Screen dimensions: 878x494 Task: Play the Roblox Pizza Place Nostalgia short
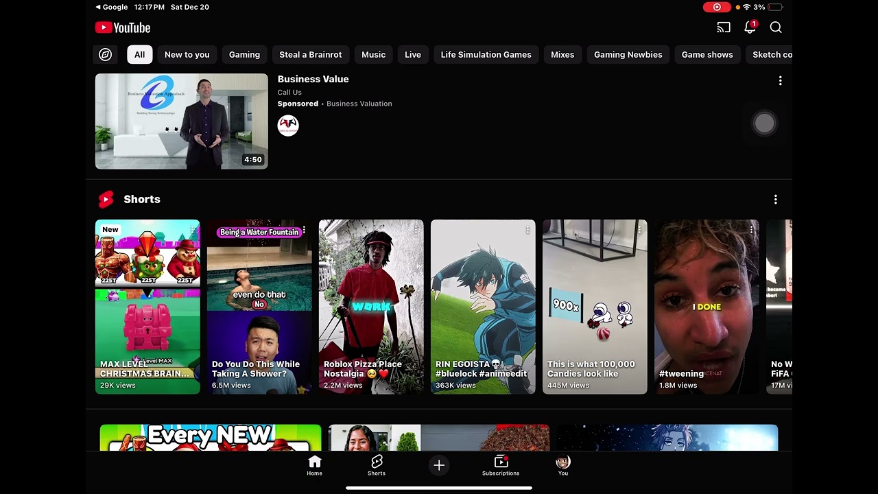(x=371, y=307)
